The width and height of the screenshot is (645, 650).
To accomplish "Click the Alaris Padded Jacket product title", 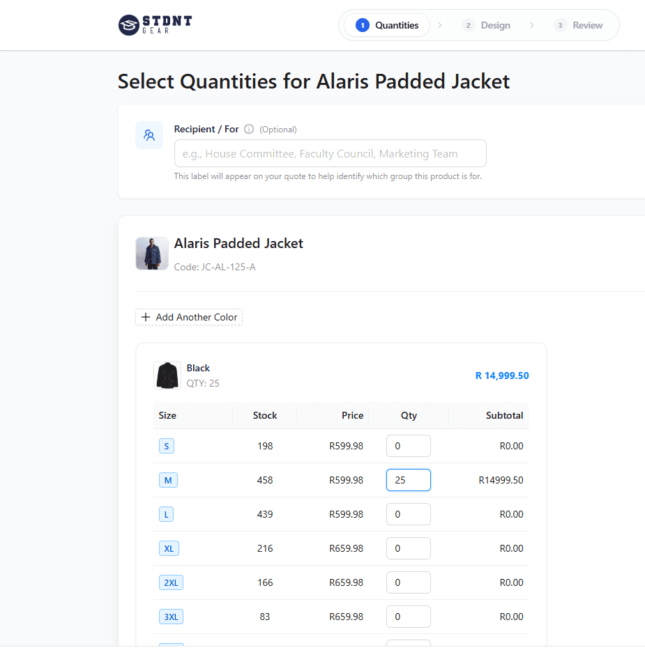I will click(x=238, y=243).
